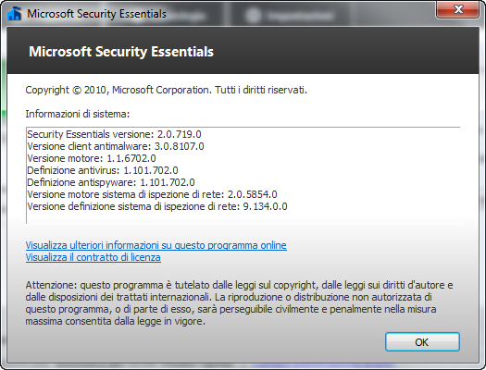Screen dimensions: 486x370
Task: Click the 'Informazioni di sistema:' label
Action: pyautogui.click(x=78, y=114)
